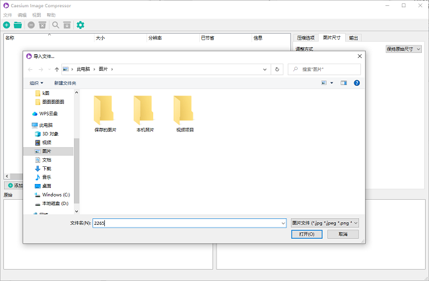This screenshot has height=281, width=429.
Task: Close the 导入文件 dialog
Action: pos(360,56)
